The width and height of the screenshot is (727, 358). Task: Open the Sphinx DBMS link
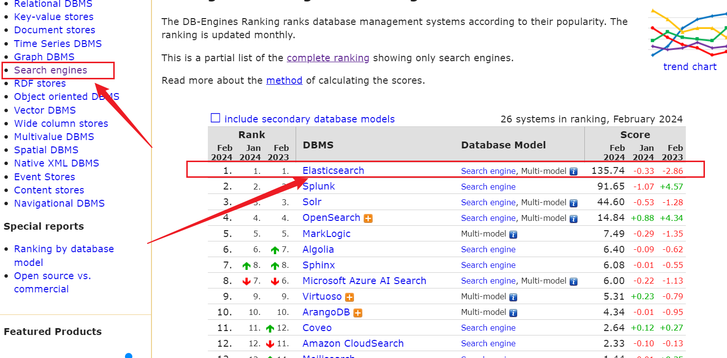coord(319,265)
